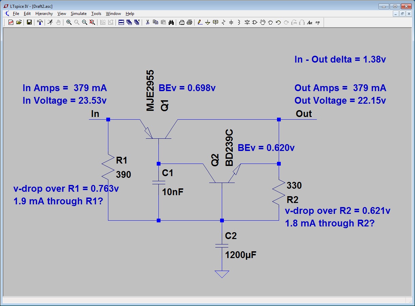Close all windows toolbar icon
415x306 pixels.
click(x=137, y=22)
